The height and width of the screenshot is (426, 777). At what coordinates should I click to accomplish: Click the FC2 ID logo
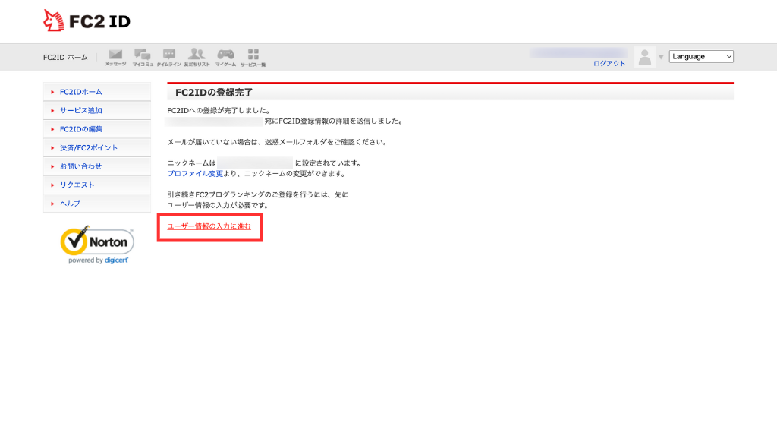point(87,21)
